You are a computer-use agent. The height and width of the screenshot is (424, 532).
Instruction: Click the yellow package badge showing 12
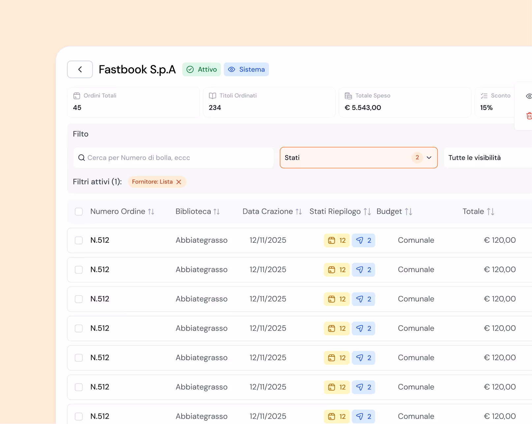[337, 240]
